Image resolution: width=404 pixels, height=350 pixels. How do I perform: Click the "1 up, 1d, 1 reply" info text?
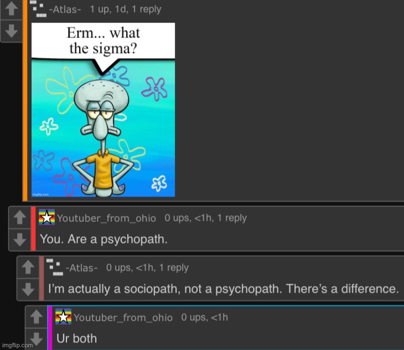click(126, 9)
